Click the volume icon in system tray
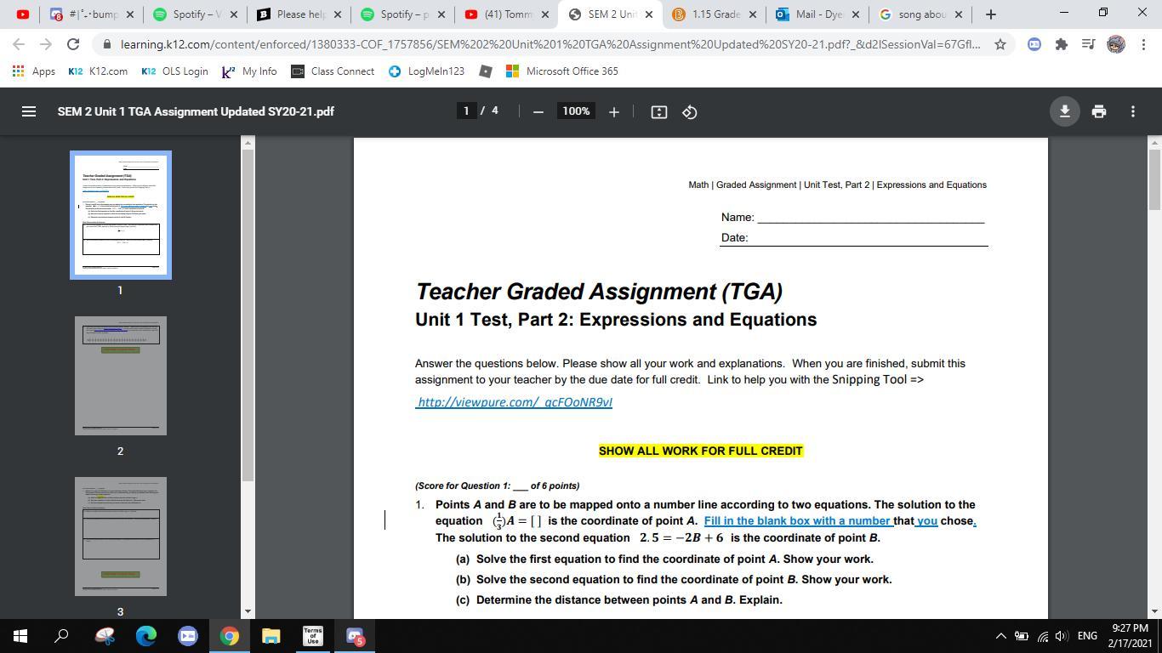1162x653 pixels. [1061, 636]
